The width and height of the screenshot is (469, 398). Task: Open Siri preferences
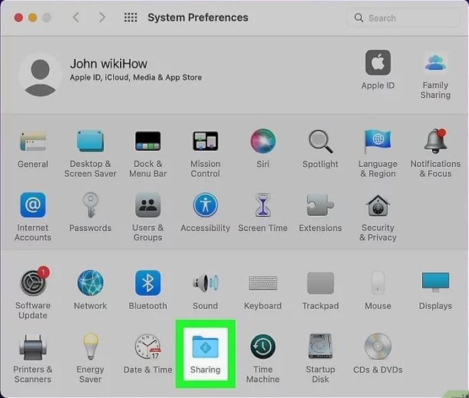(x=263, y=141)
